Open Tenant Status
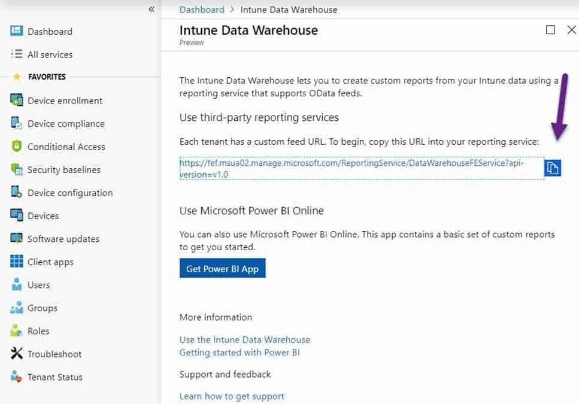 click(55, 377)
